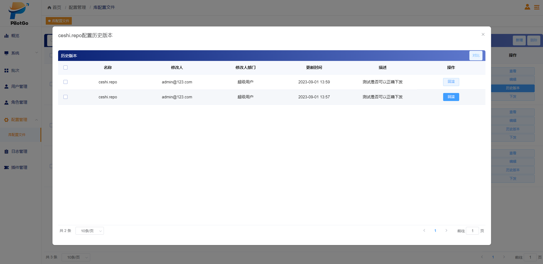Open the dialog's 10条/页 page size dropdown
Image resolution: width=543 pixels, height=264 pixels.
tap(90, 231)
